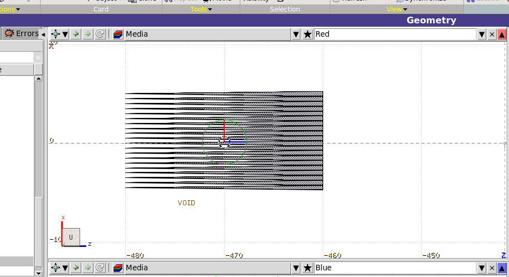Expand the Media dropdown arrow in Blue viewport
Screen dimensions: 509x277
(x=296, y=268)
